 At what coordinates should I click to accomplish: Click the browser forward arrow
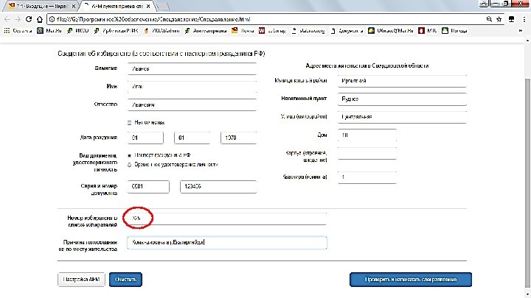pyautogui.click(x=18, y=19)
